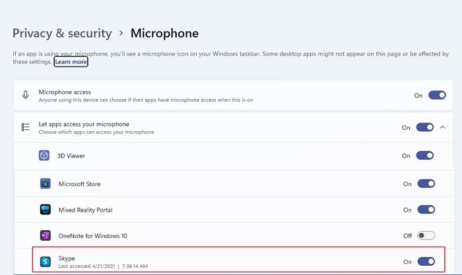This screenshot has width=462, height=275.
Task: Toggle Let apps access your microphone switch
Action: tap(424, 127)
